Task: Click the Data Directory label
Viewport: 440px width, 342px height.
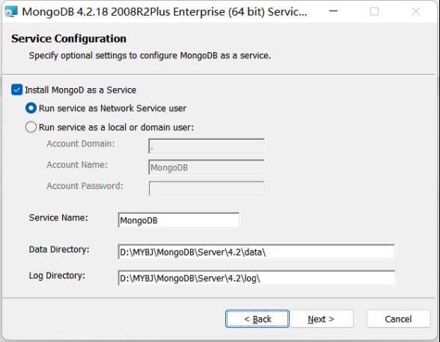Action: pyautogui.click(x=59, y=249)
